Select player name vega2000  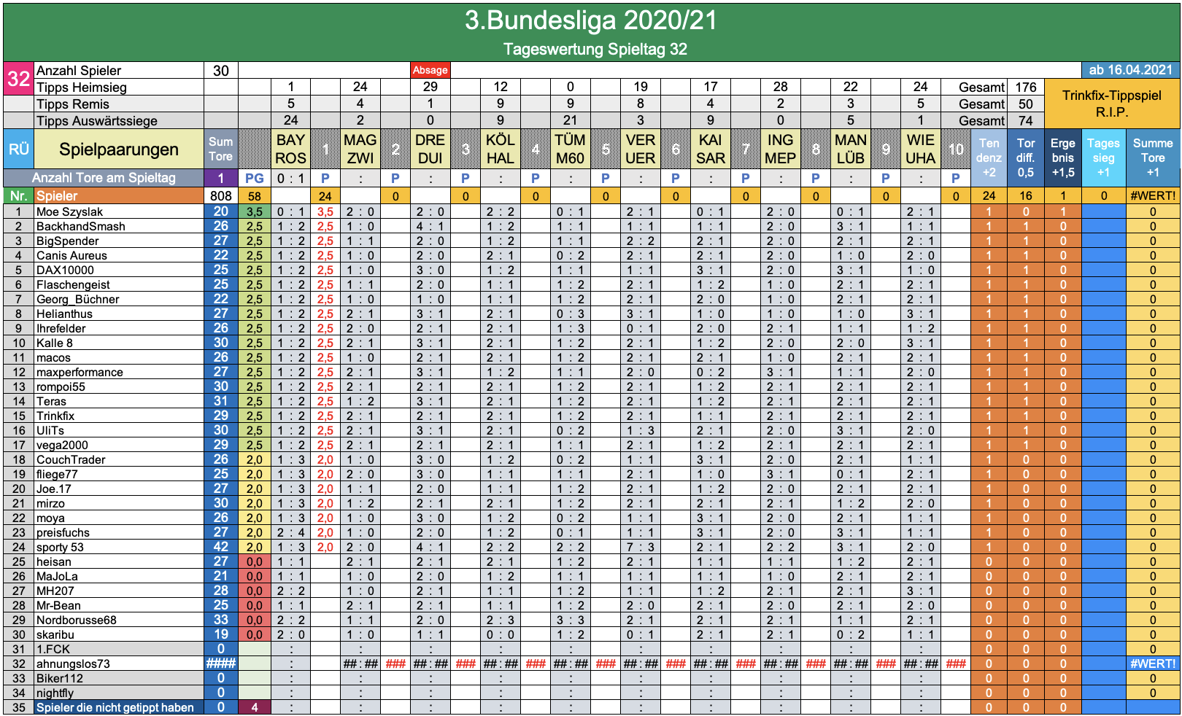(x=62, y=445)
